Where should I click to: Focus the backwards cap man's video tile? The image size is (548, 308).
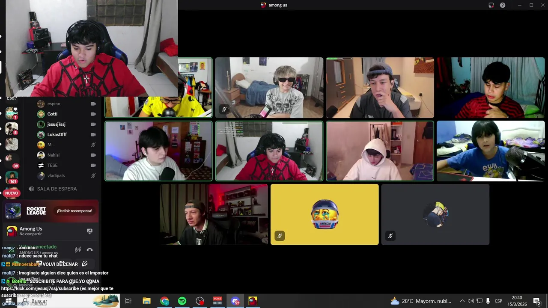pyautogui.click(x=214, y=214)
